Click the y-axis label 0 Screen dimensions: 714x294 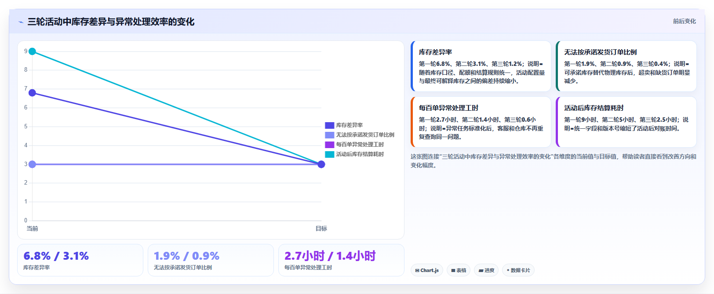25,221
